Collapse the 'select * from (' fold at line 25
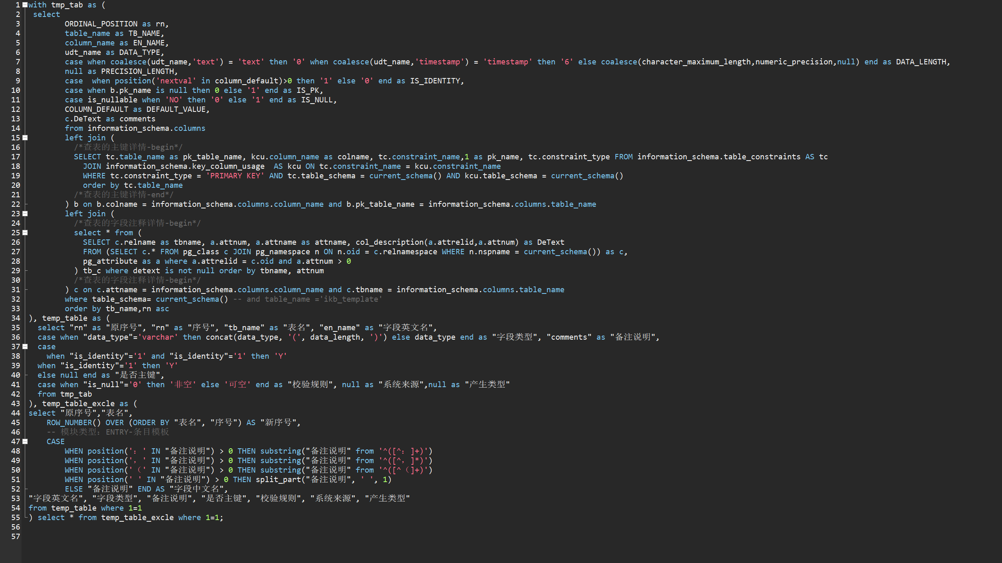The height and width of the screenshot is (563, 1002). point(25,233)
